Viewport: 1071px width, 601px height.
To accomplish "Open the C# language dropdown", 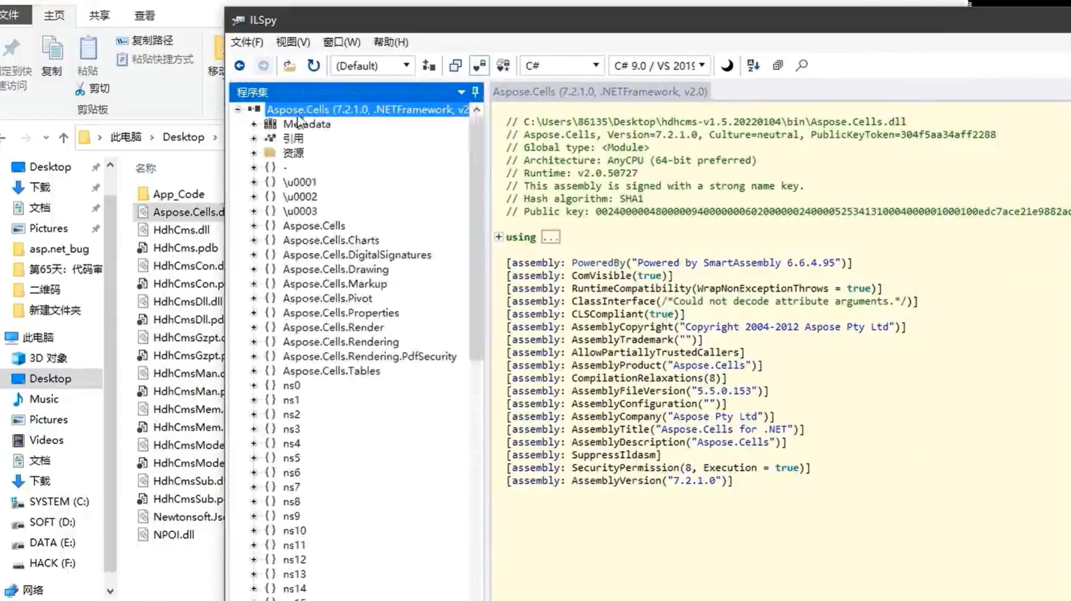I will pos(561,65).
